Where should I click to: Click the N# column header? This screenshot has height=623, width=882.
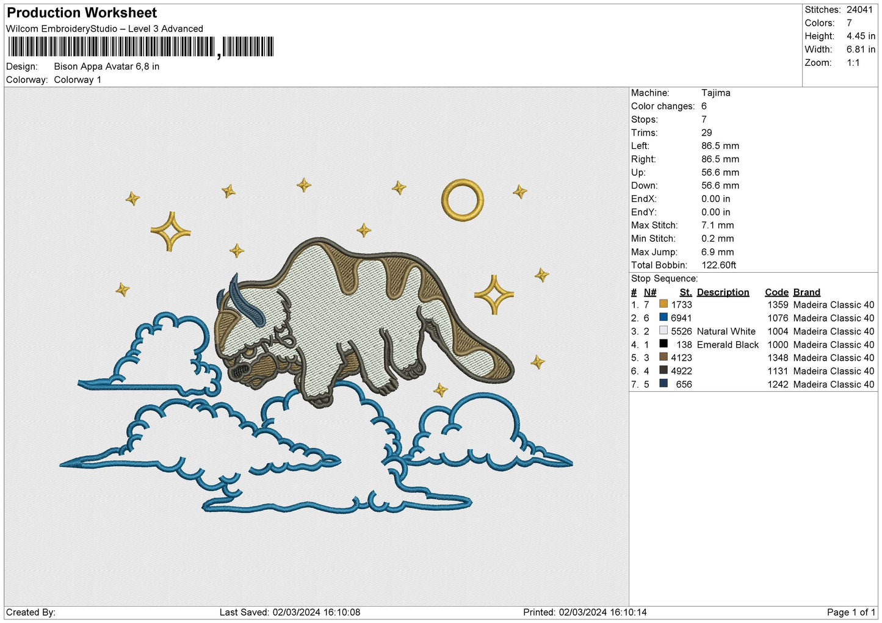tap(650, 292)
